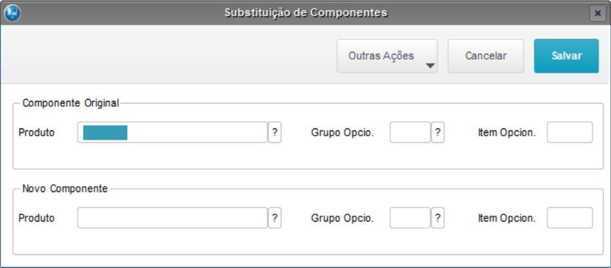611x268 pixels.
Task: Focus Produto field under Novo Componente
Action: click(172, 218)
